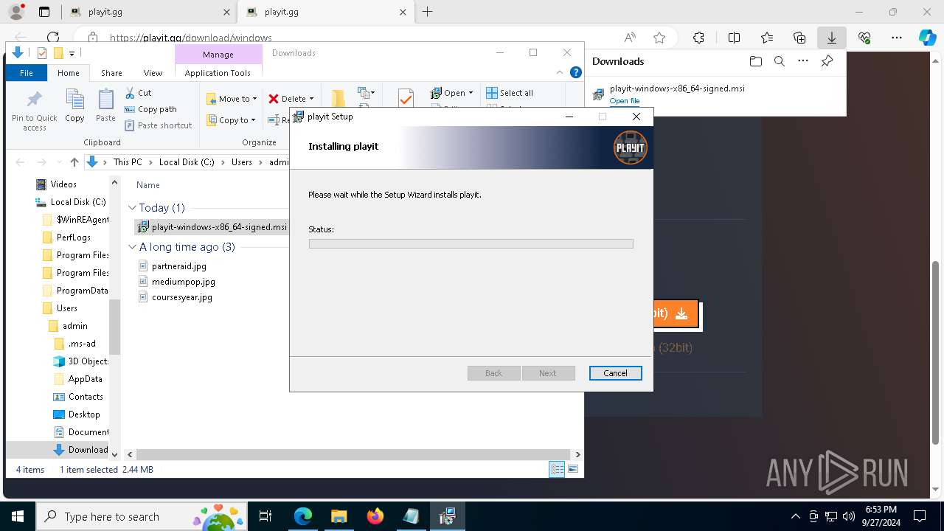This screenshot has width=944, height=531.
Task: Minimize the Explorer ribbon chevron
Action: (x=560, y=72)
